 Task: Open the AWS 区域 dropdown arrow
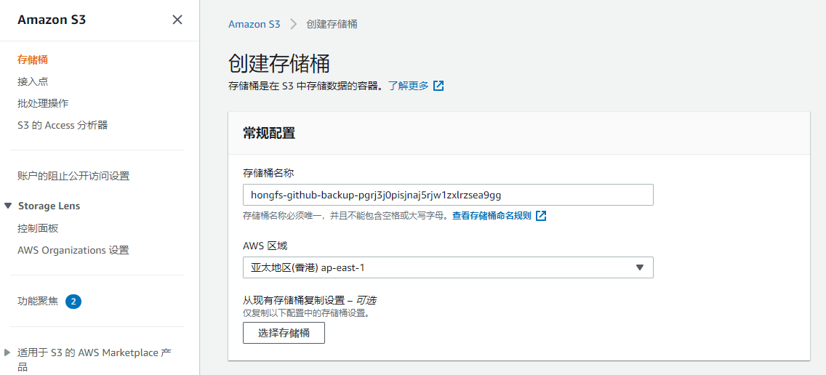[x=640, y=267]
